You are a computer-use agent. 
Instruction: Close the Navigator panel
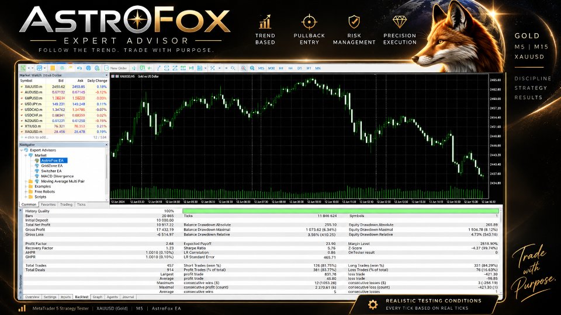point(106,145)
